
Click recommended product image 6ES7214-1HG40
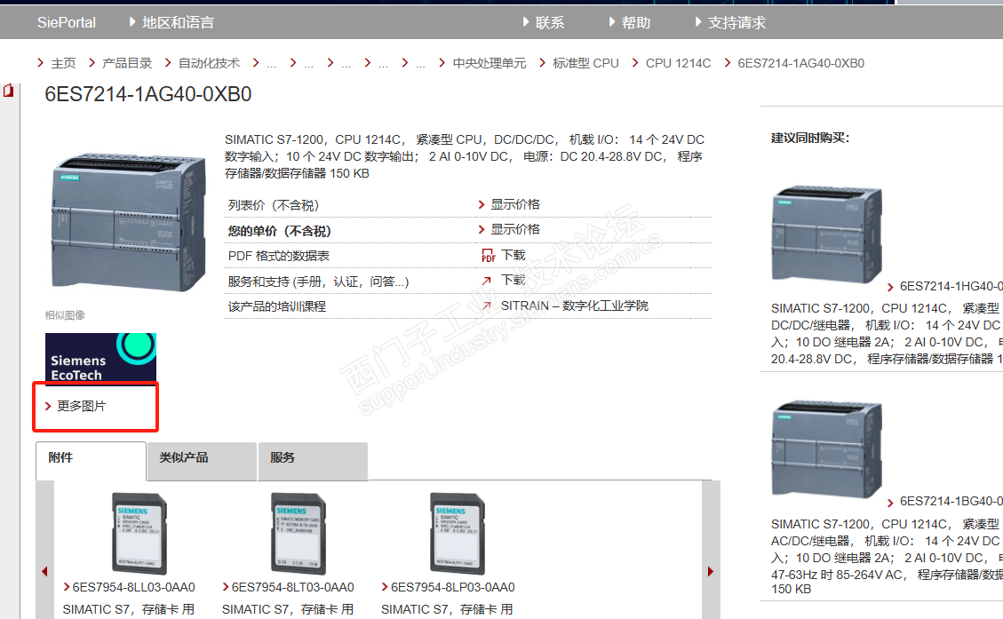827,234
